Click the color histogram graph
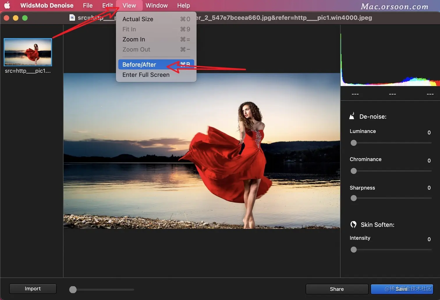Image resolution: width=440 pixels, height=300 pixels. point(390,60)
